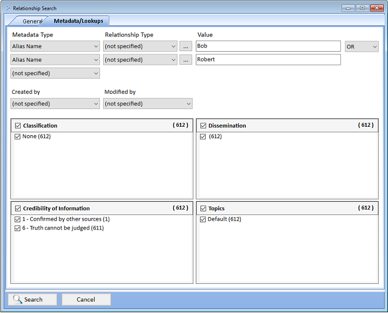Close the Relationship Search window
This screenshot has height=313, width=388.
click(x=377, y=8)
